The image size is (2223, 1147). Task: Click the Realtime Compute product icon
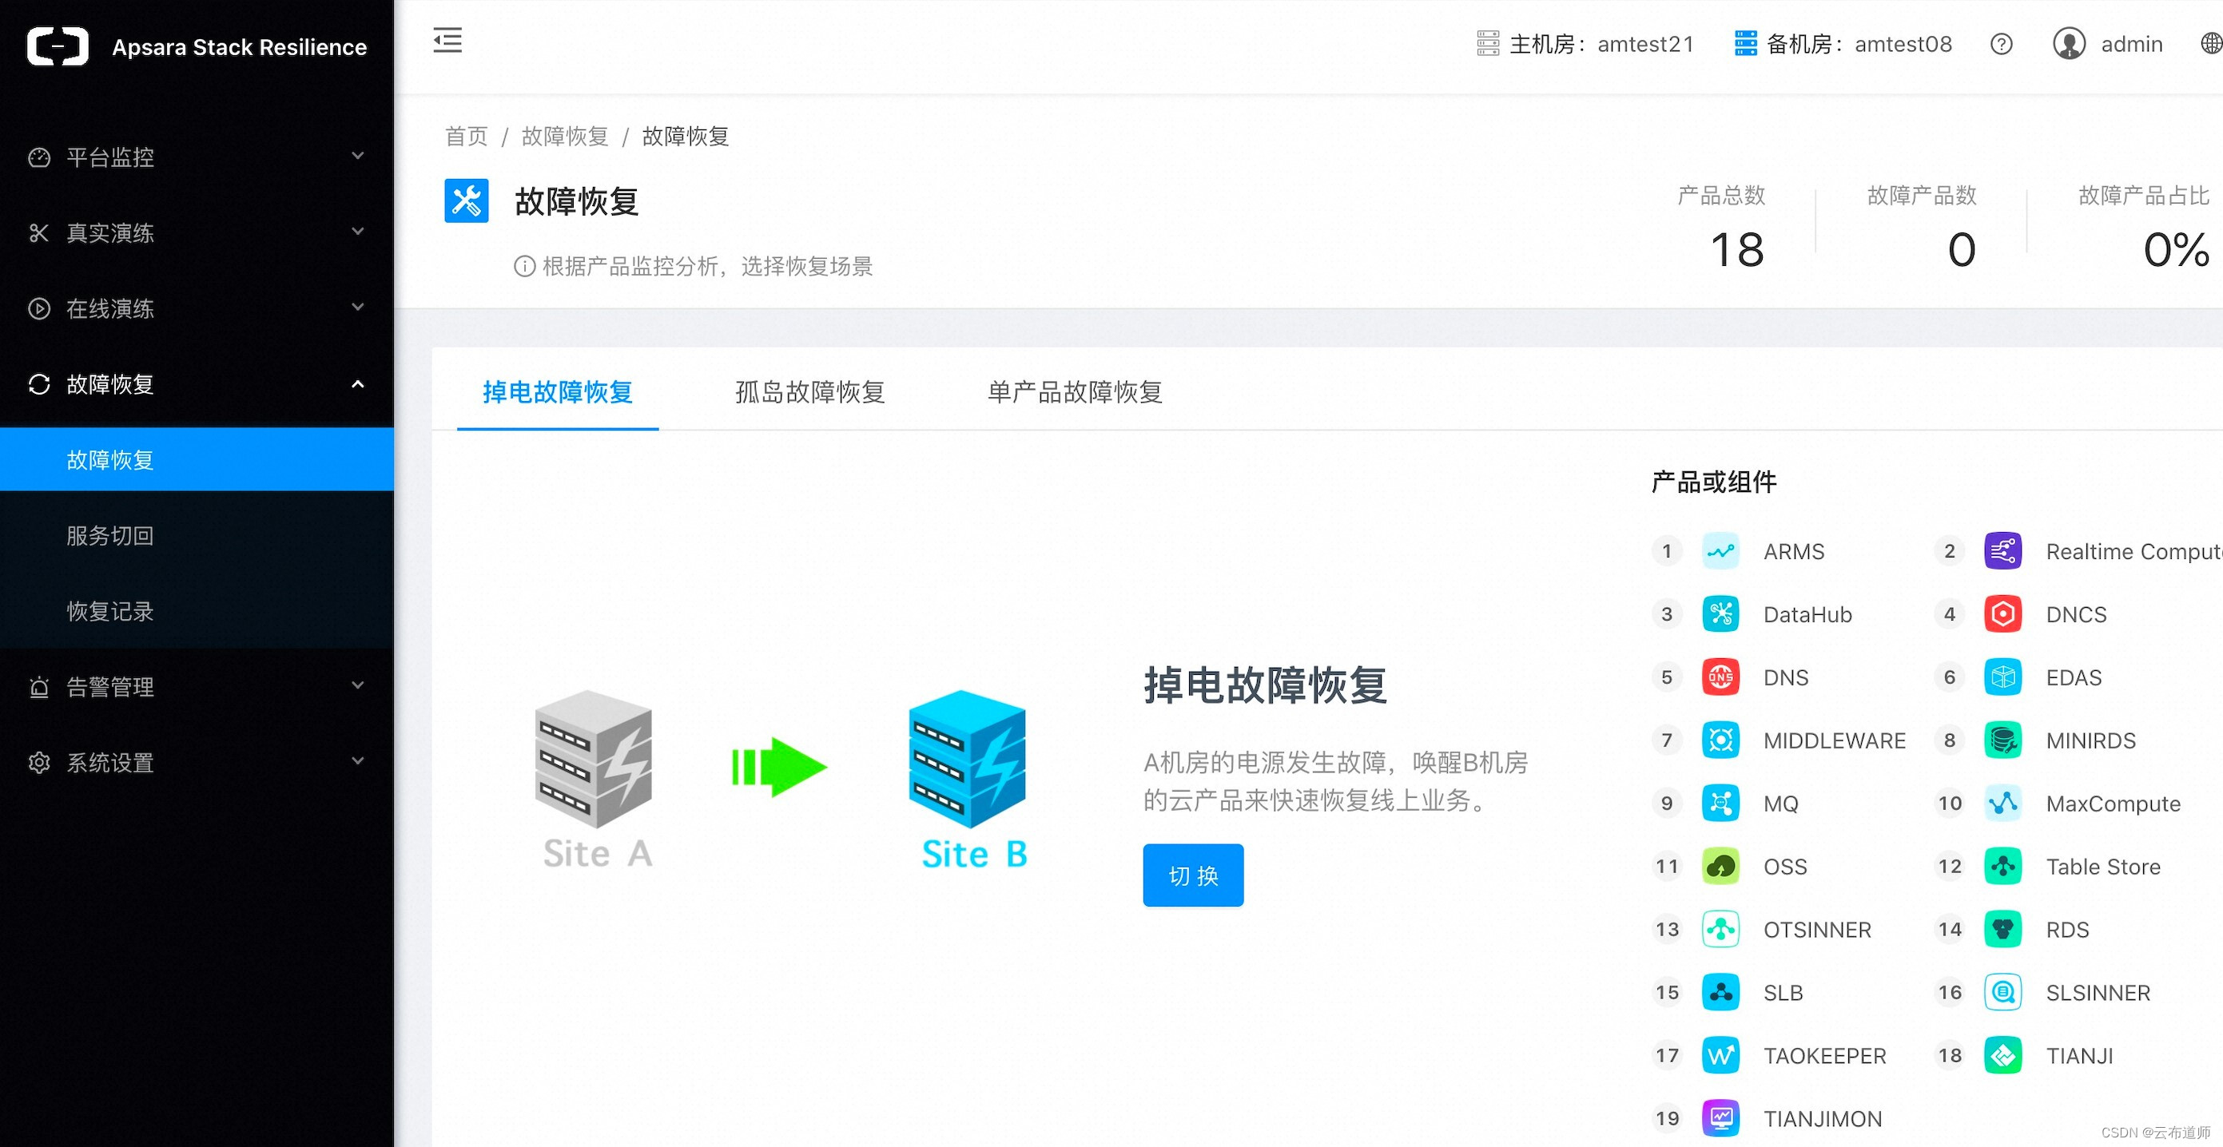point(2002,551)
